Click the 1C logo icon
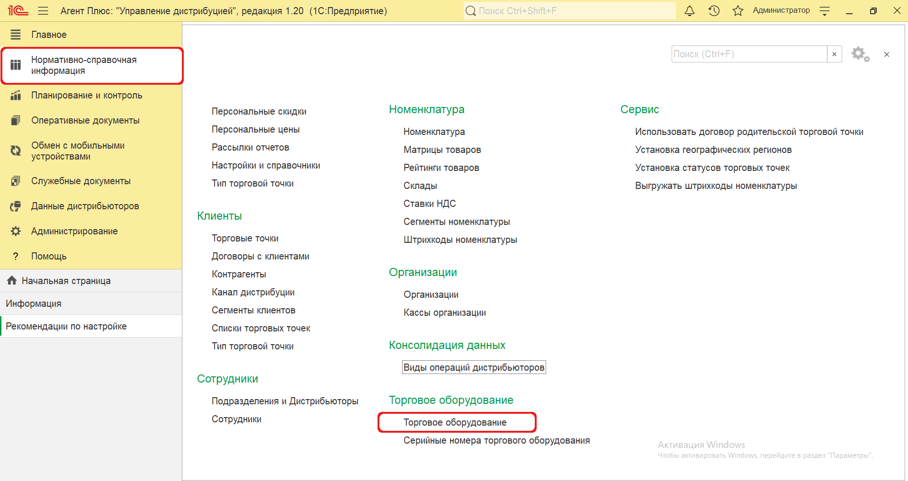 pyautogui.click(x=18, y=10)
